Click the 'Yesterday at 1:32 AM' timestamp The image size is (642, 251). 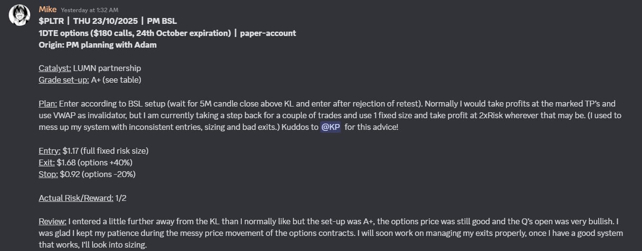click(x=90, y=10)
